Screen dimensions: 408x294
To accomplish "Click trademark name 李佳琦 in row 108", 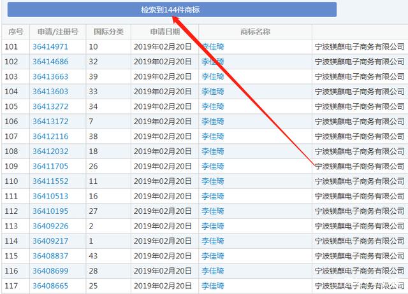I will [212, 151].
